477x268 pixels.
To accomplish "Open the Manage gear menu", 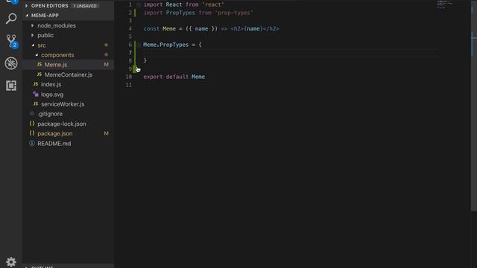I will 11,261.
